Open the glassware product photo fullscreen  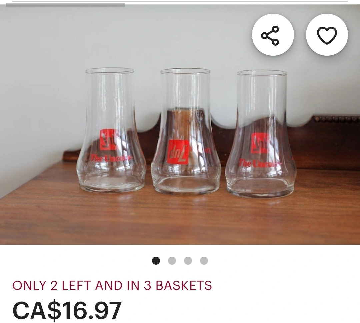(180, 124)
